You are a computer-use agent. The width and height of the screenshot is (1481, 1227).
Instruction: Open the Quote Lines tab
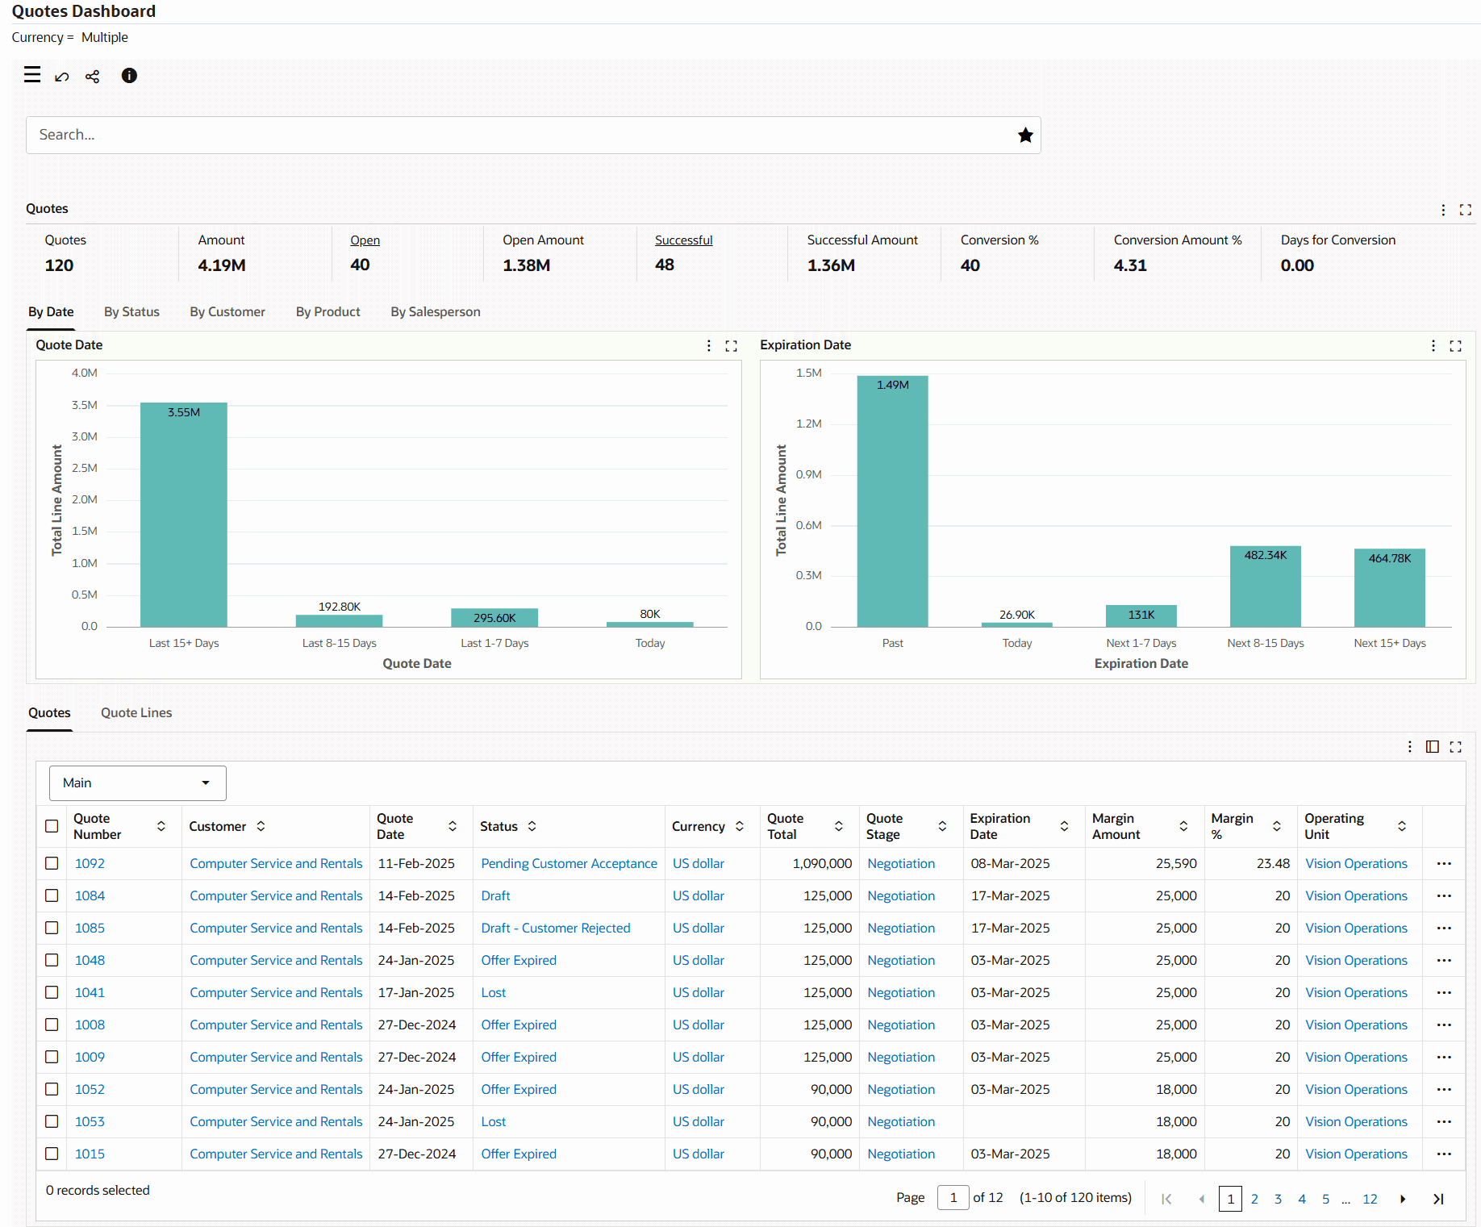(136, 713)
